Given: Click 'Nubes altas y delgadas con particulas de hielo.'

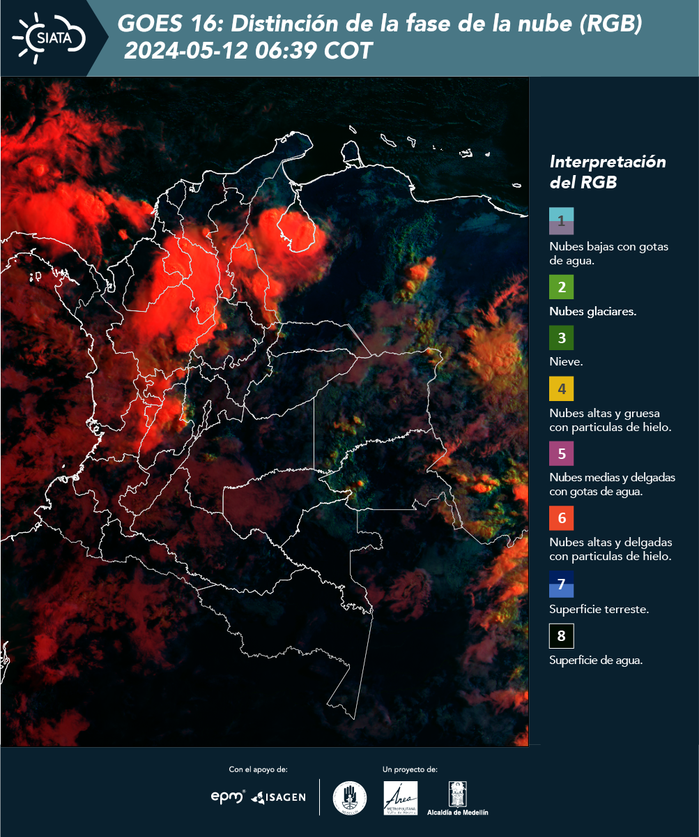Looking at the screenshot, I should (x=610, y=549).
